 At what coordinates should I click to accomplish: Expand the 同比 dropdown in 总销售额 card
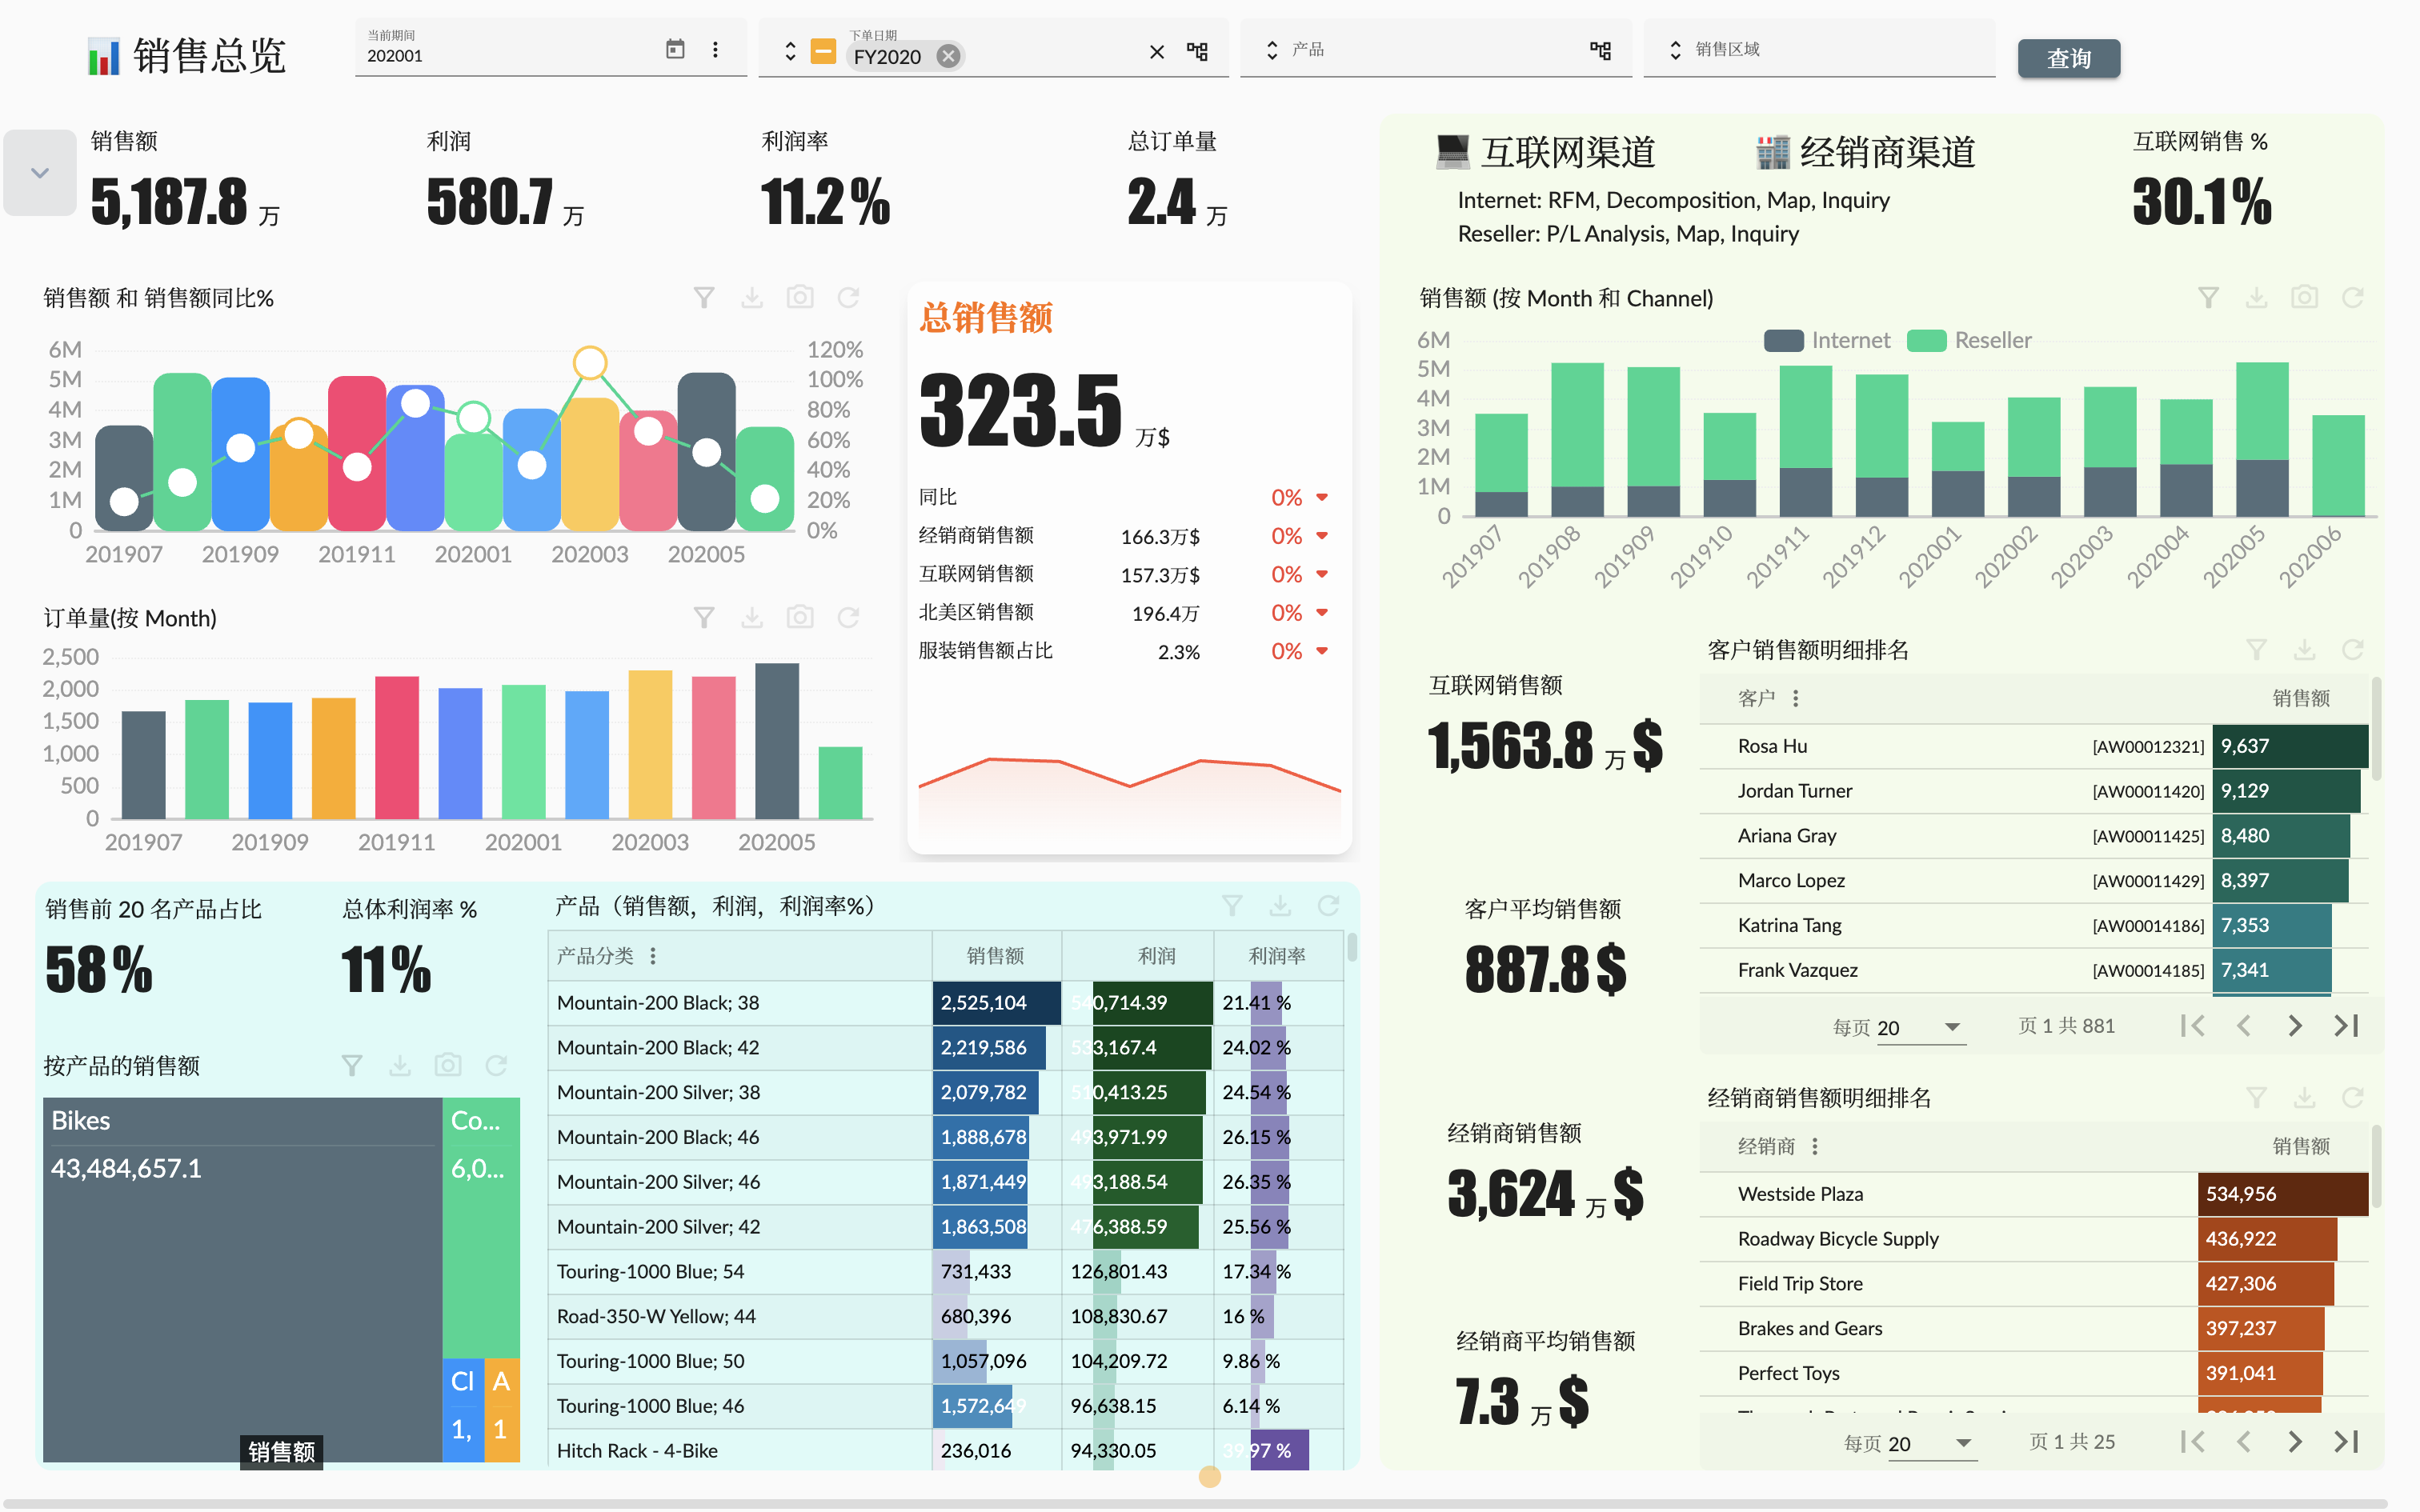tap(1323, 497)
